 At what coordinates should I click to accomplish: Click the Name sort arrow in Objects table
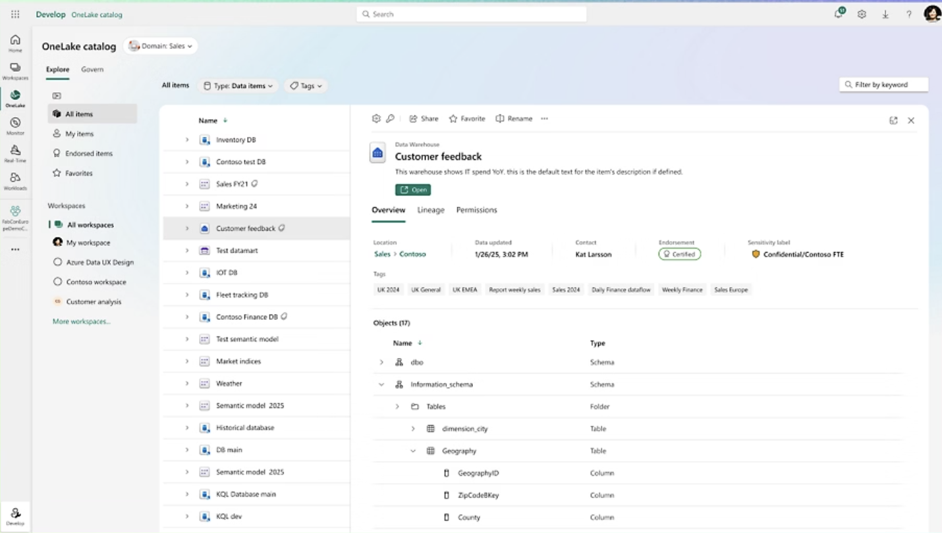420,343
